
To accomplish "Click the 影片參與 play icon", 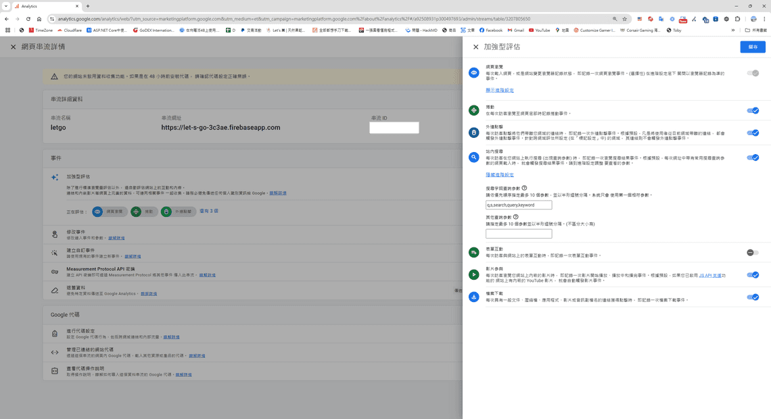I will pos(473,275).
